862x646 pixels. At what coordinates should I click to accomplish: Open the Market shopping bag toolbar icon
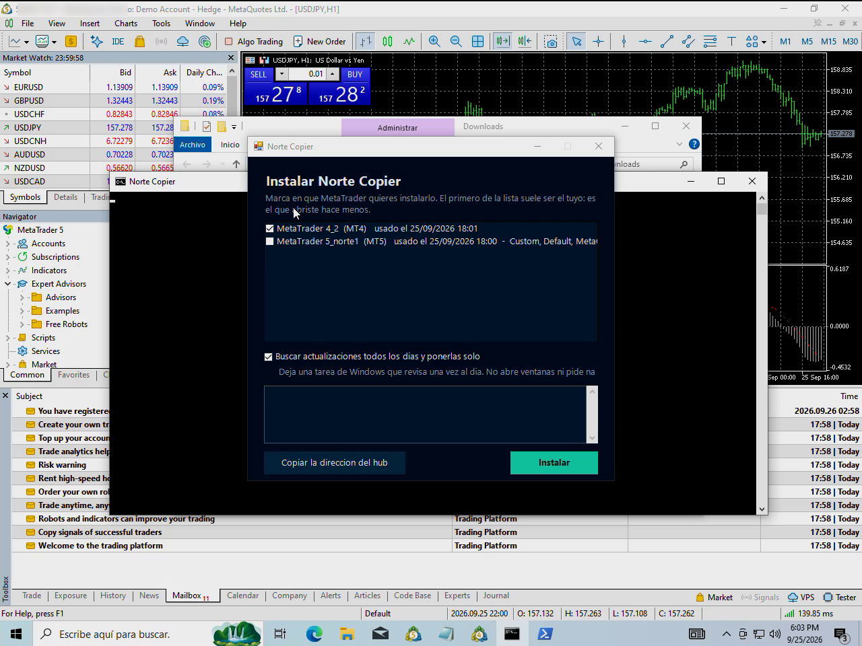[139, 41]
